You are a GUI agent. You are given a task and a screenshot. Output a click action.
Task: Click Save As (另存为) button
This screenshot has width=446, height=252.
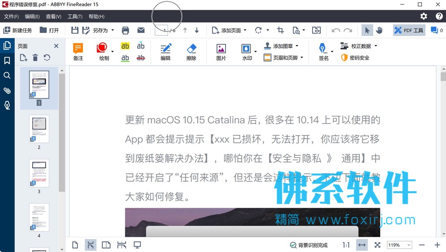coord(95,30)
